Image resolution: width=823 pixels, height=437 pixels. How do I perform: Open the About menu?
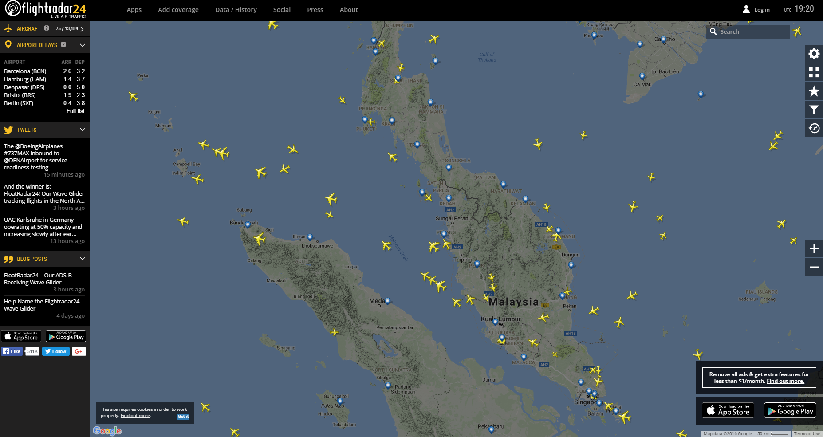pos(349,10)
